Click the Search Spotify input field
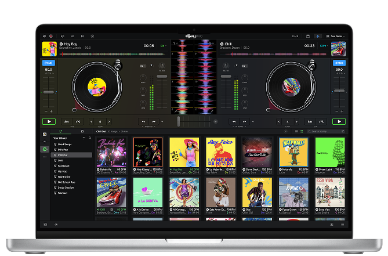 click(326, 131)
